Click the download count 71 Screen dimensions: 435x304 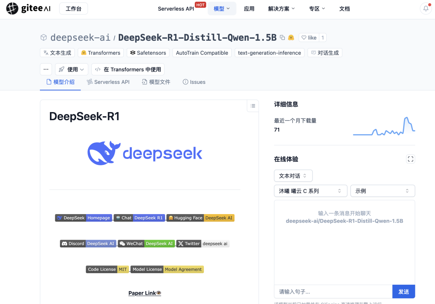[x=277, y=130]
